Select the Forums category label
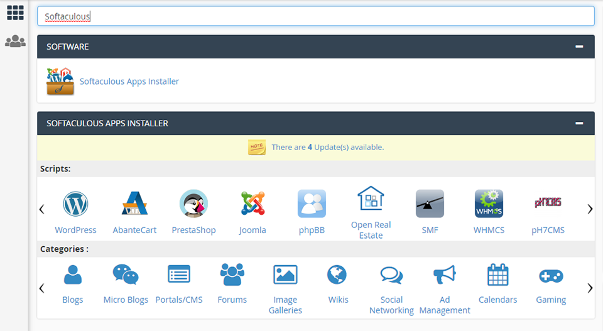The height and width of the screenshot is (331, 603). (x=232, y=300)
